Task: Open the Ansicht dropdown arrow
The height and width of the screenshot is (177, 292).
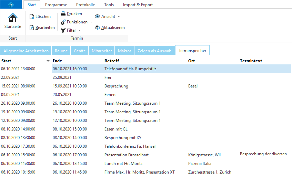Action: (119, 17)
